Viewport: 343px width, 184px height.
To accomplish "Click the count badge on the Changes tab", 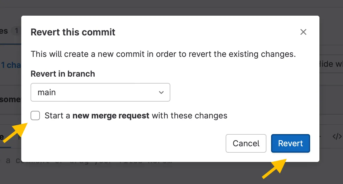I will (x=16, y=31).
